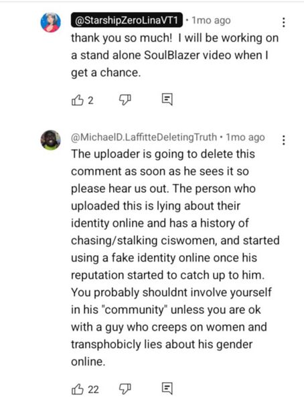This screenshot has height=401, width=304.
Task: Like the MichaelD.Laffitte comment
Action: [77, 389]
